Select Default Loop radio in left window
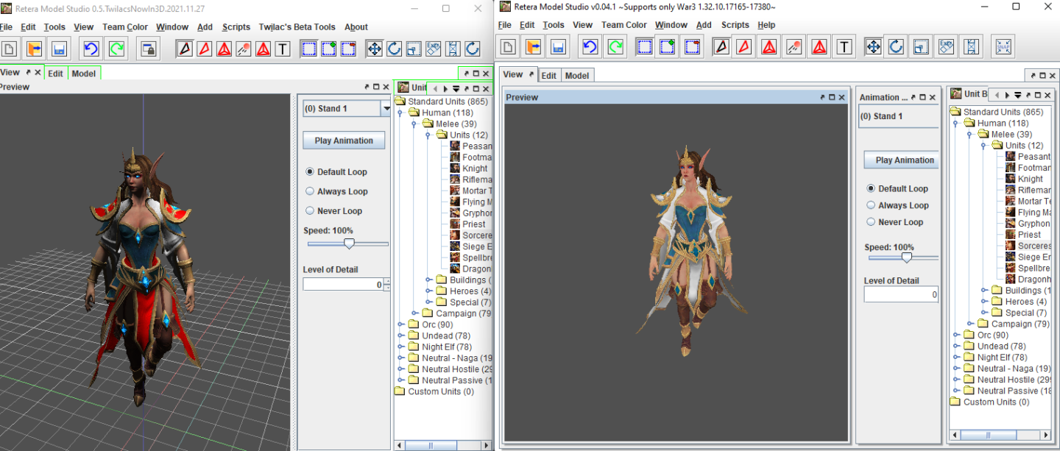This screenshot has height=451, width=1060. 310,171
